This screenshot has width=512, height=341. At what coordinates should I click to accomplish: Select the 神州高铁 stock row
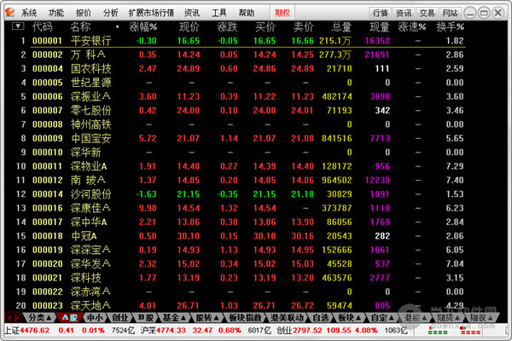(x=241, y=124)
